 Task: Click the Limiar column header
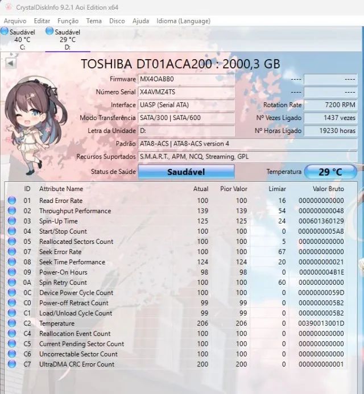pyautogui.click(x=278, y=189)
